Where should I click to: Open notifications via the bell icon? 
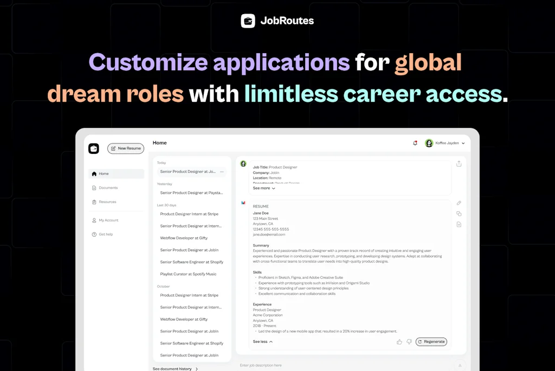click(x=415, y=143)
